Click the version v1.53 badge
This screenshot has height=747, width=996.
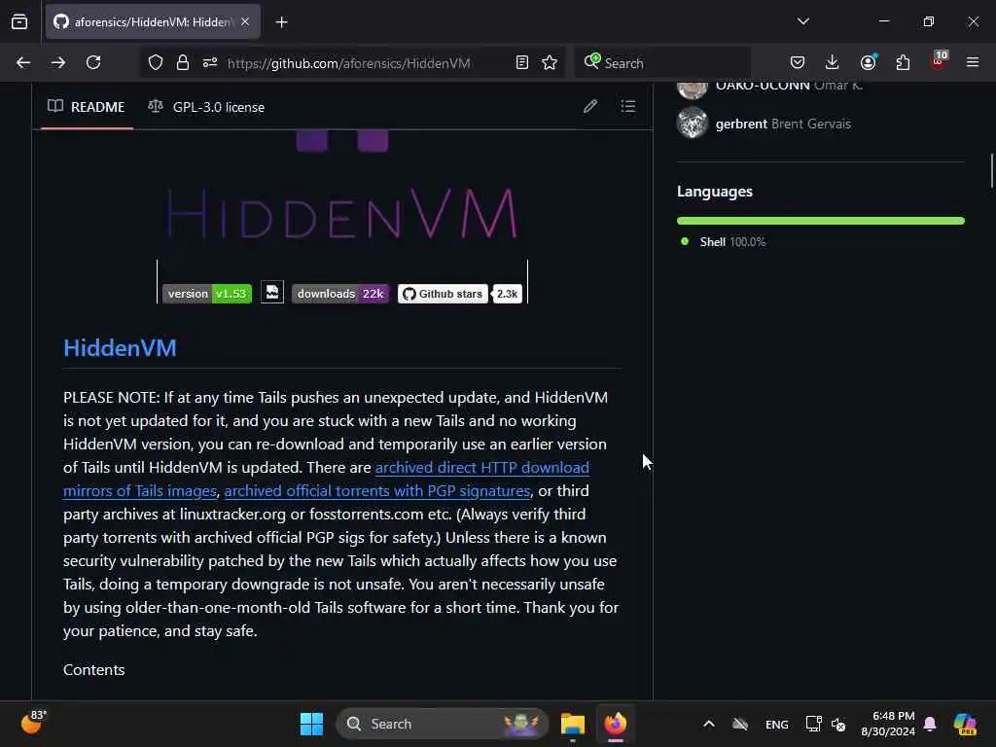[x=207, y=294]
